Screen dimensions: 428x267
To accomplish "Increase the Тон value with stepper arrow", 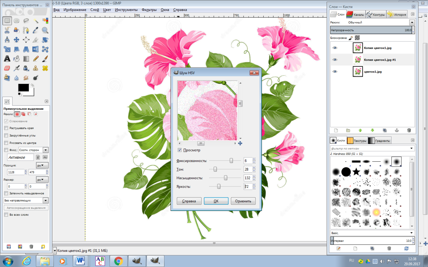I will click(254, 168).
